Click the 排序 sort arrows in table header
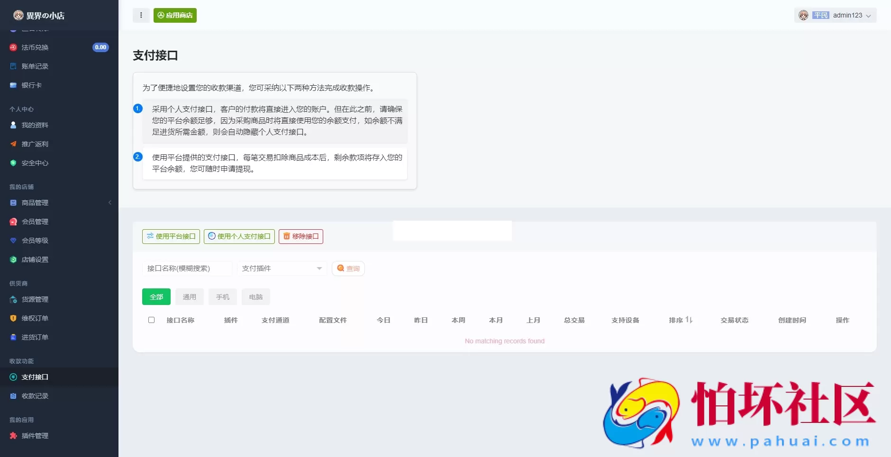Screen dimensions: 891x457 click(688, 320)
